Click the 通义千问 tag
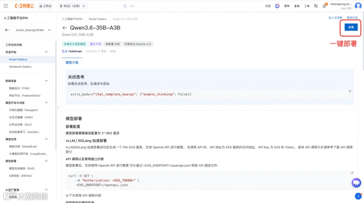Image resolution: width=364 pixels, height=203 pixels. pos(95,44)
